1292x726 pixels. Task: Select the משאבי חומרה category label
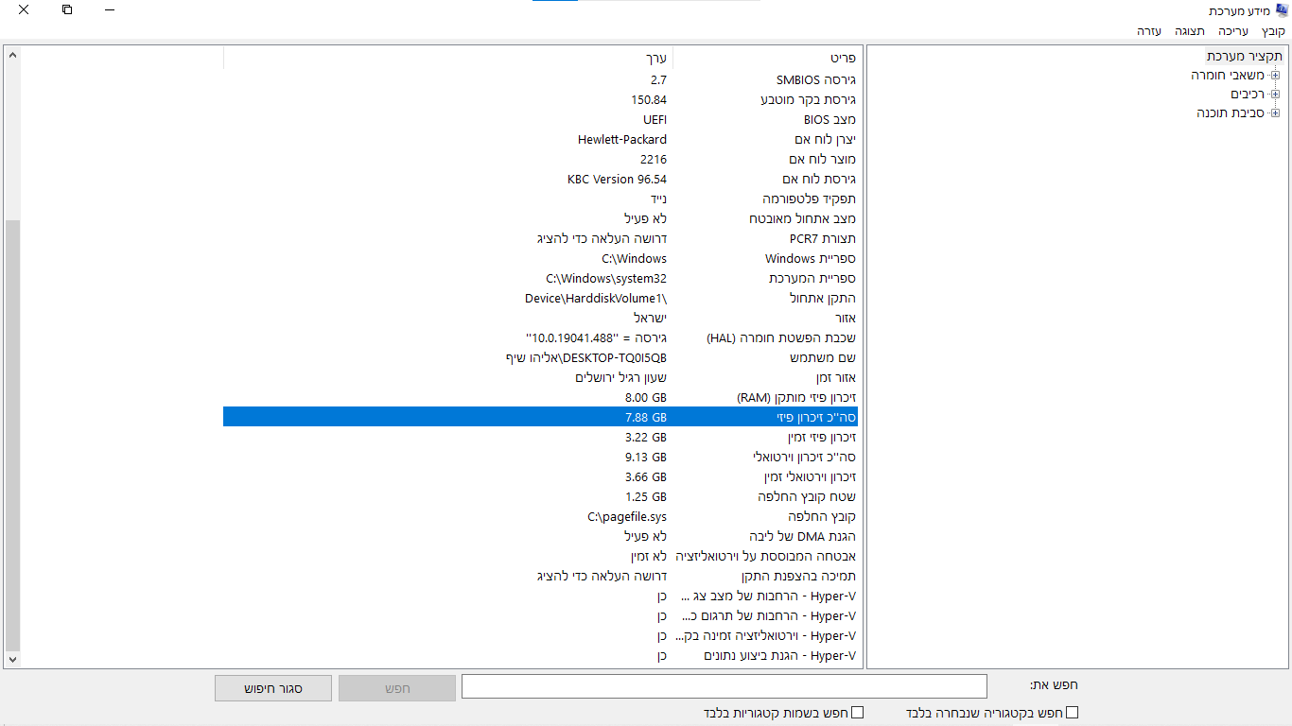click(1229, 75)
